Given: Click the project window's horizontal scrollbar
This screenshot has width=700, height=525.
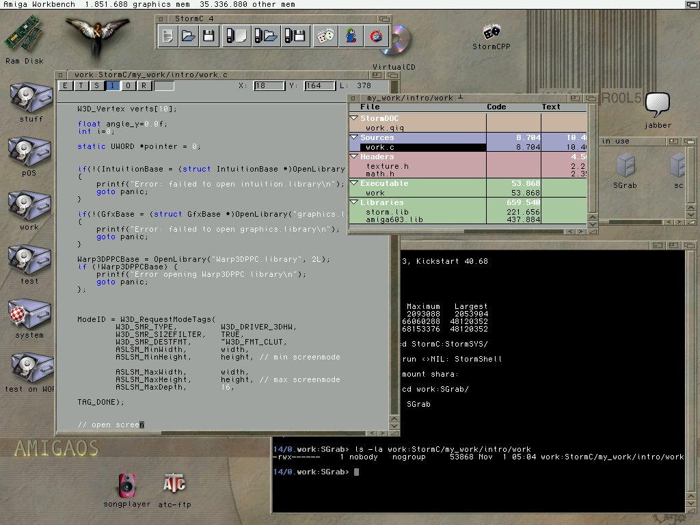Looking at the screenshot, I should pos(457,232).
